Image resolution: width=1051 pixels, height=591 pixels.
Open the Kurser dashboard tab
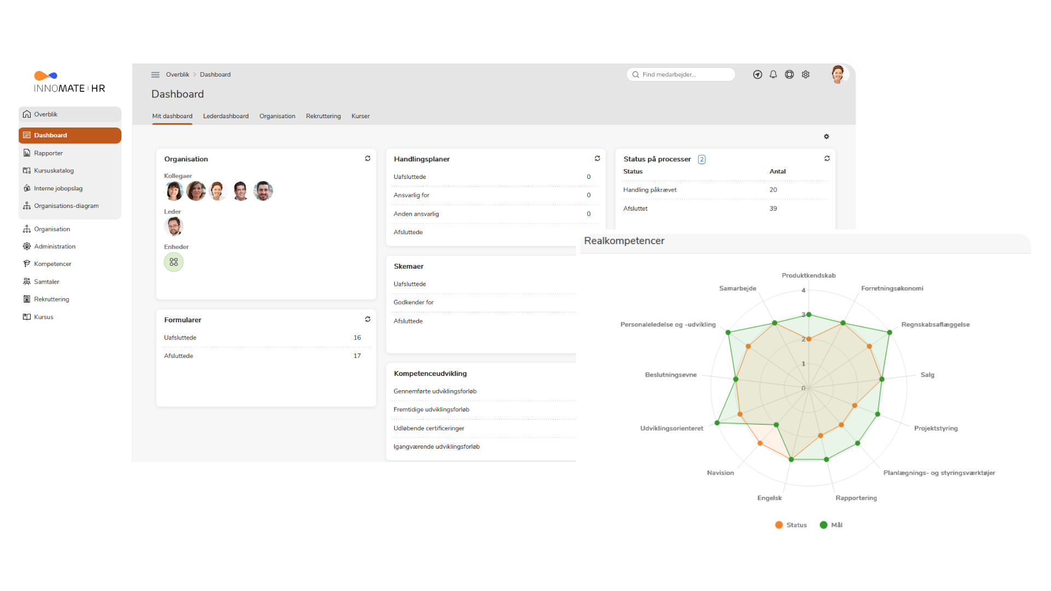(x=360, y=116)
